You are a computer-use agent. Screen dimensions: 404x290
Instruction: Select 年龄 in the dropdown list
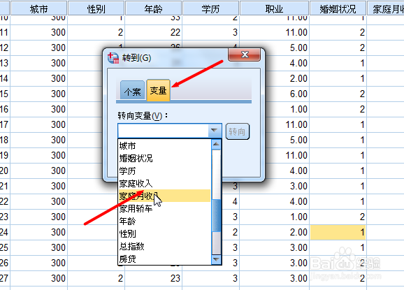coord(164,222)
